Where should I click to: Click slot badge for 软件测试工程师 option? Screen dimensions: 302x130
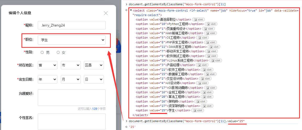tap(211, 56)
